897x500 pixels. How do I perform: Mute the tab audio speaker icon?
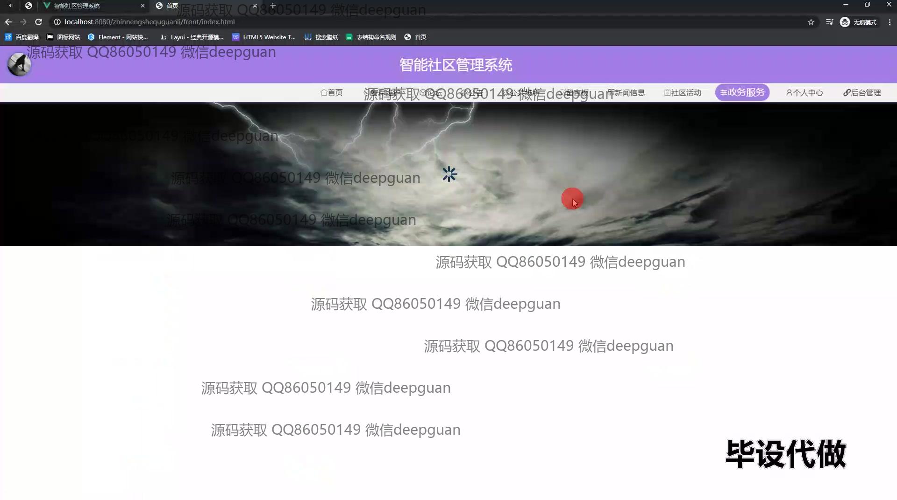[x=11, y=6]
